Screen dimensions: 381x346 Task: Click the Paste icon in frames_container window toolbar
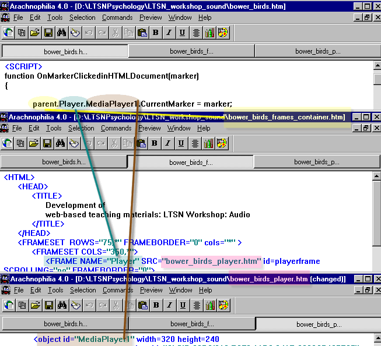pos(141,143)
